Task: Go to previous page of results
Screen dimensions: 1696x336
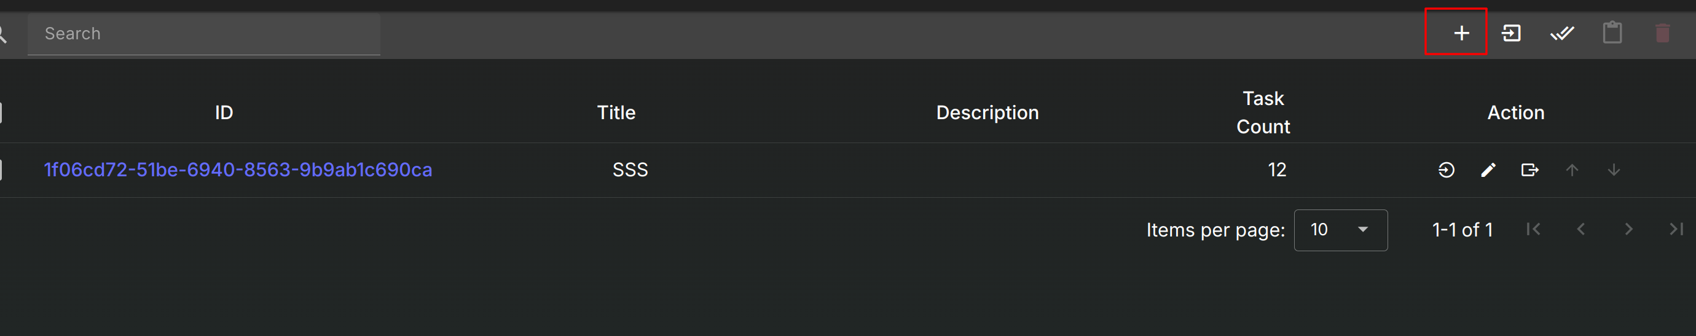Action: pyautogui.click(x=1580, y=230)
